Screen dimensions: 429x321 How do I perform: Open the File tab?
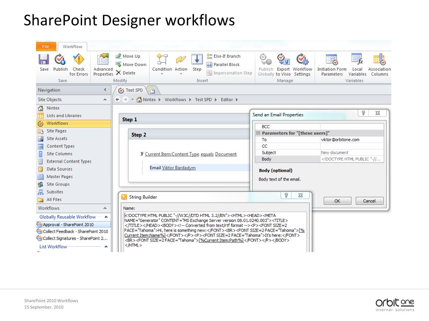click(x=46, y=46)
